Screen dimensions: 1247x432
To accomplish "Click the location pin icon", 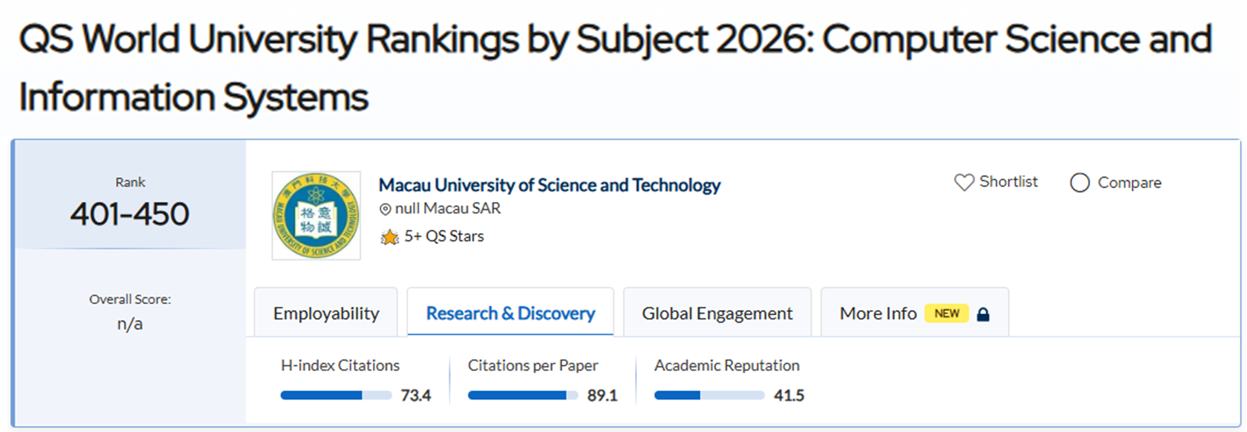I will coord(385,209).
